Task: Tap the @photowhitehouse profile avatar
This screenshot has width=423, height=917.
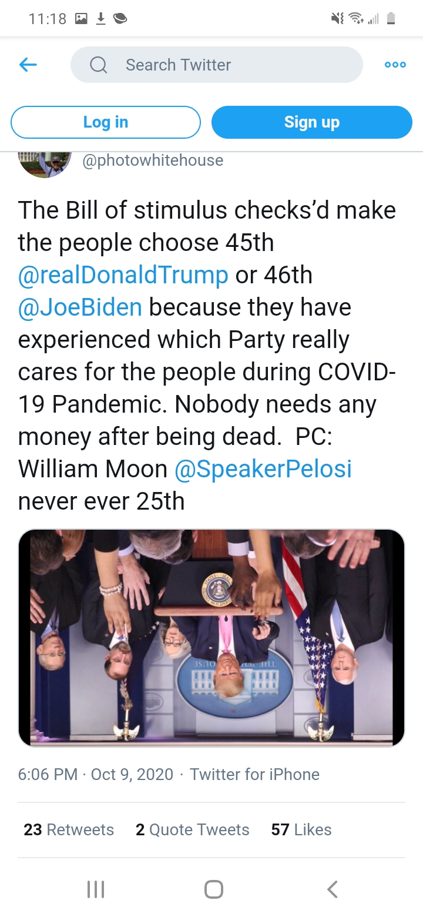Action: pos(45,163)
